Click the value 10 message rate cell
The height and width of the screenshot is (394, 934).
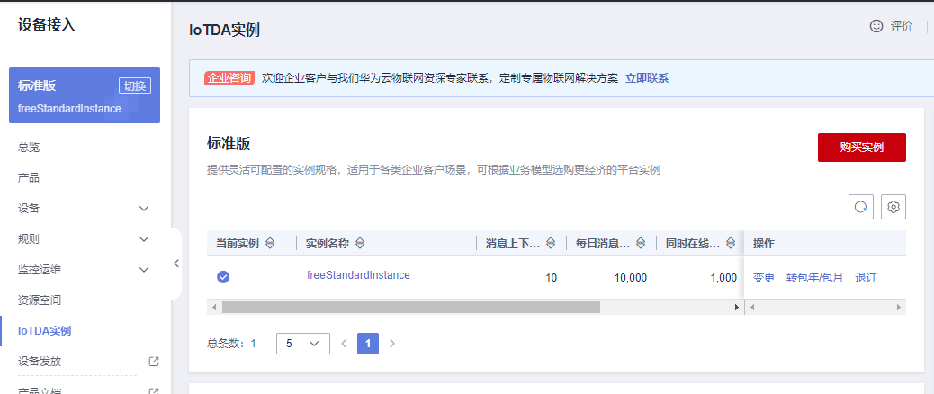552,278
